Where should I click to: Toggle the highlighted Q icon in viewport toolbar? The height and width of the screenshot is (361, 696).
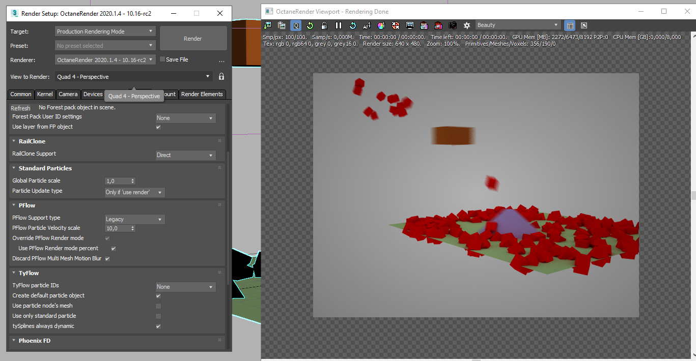(x=296, y=25)
